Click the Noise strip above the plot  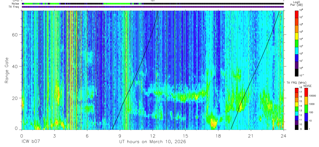pos(153,4)
